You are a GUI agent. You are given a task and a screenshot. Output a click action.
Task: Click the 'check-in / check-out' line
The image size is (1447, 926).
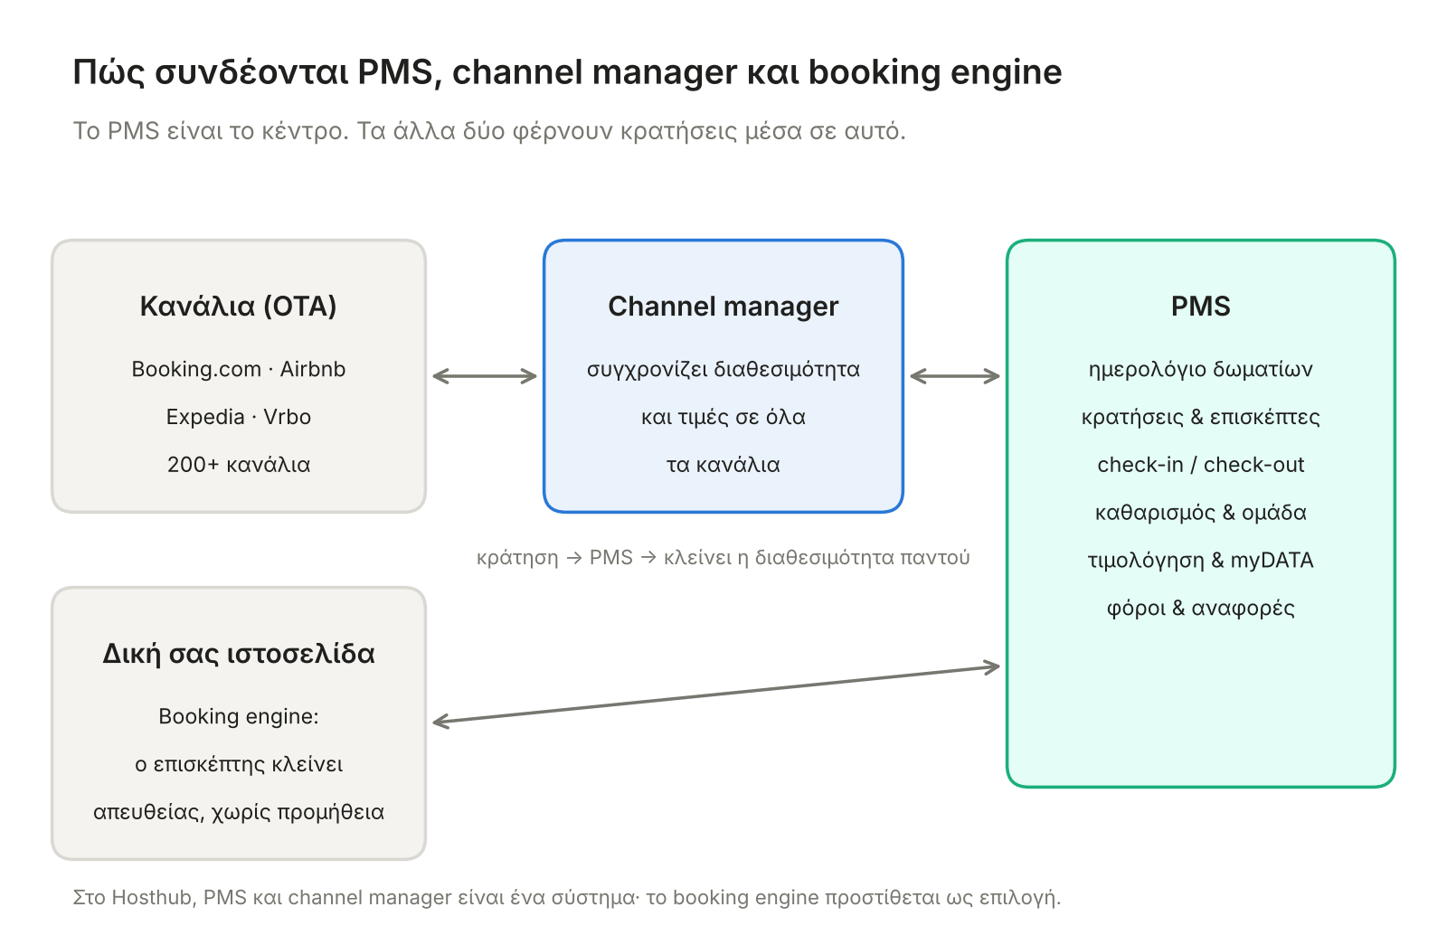[1201, 465]
